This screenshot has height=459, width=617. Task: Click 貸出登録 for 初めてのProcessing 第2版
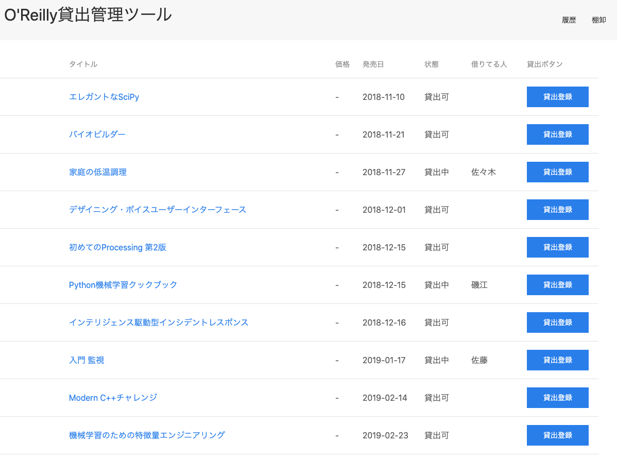(x=558, y=247)
